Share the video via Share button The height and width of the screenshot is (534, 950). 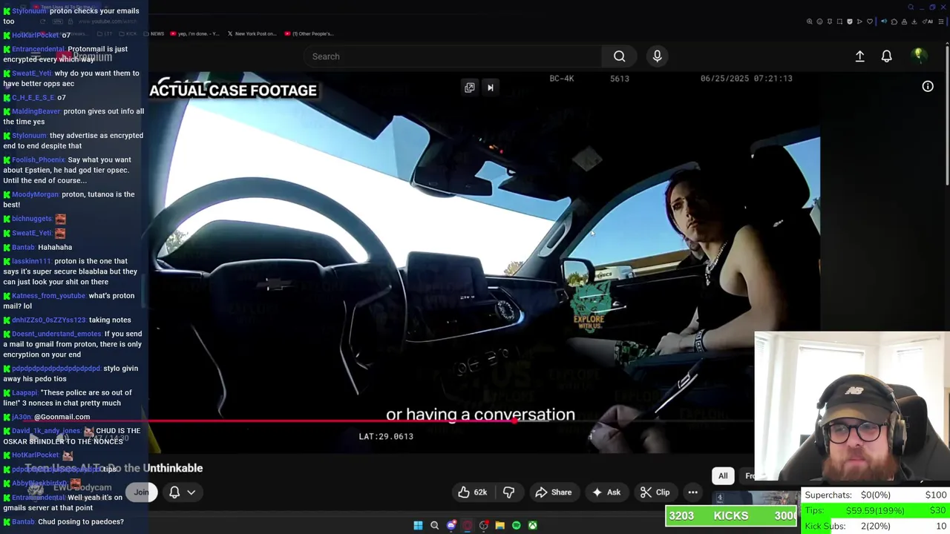(x=554, y=492)
